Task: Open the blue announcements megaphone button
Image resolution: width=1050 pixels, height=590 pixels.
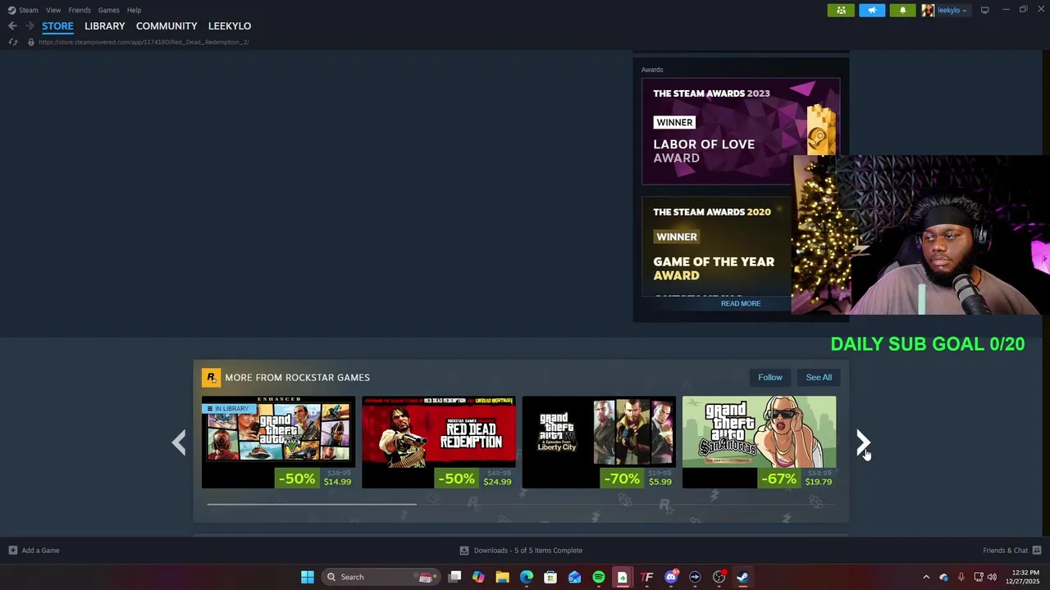Action: click(872, 10)
